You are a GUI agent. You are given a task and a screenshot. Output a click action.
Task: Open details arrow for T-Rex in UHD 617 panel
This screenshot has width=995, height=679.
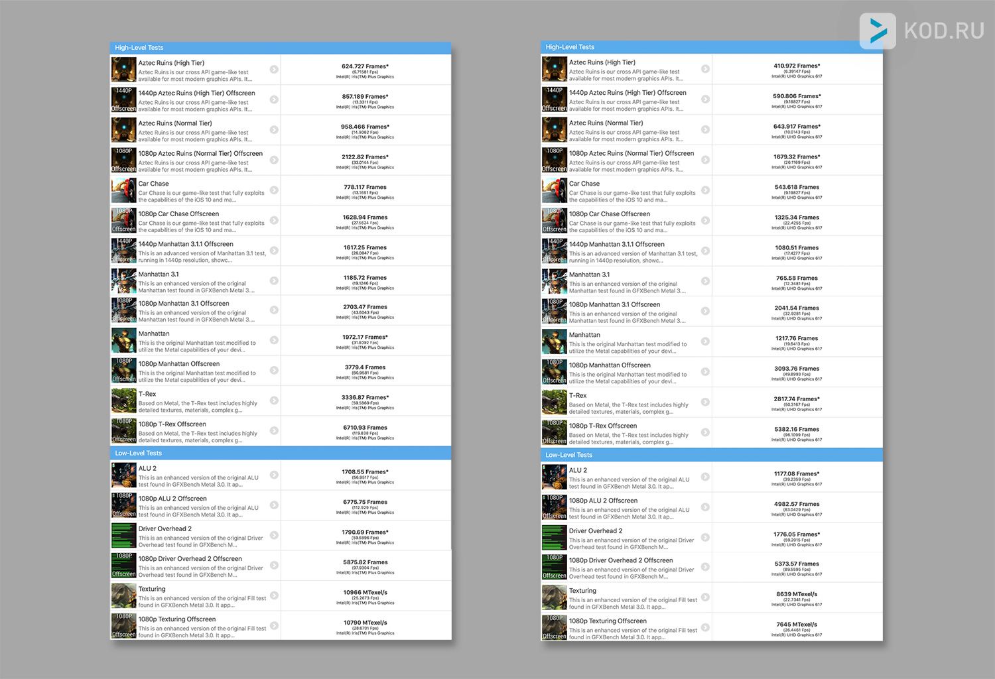click(x=705, y=402)
